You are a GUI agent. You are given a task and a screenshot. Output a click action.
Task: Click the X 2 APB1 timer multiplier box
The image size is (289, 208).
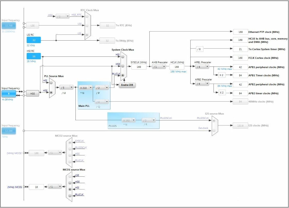click(222, 75)
